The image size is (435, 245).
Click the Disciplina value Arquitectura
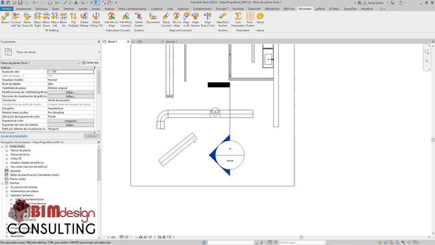71,109
